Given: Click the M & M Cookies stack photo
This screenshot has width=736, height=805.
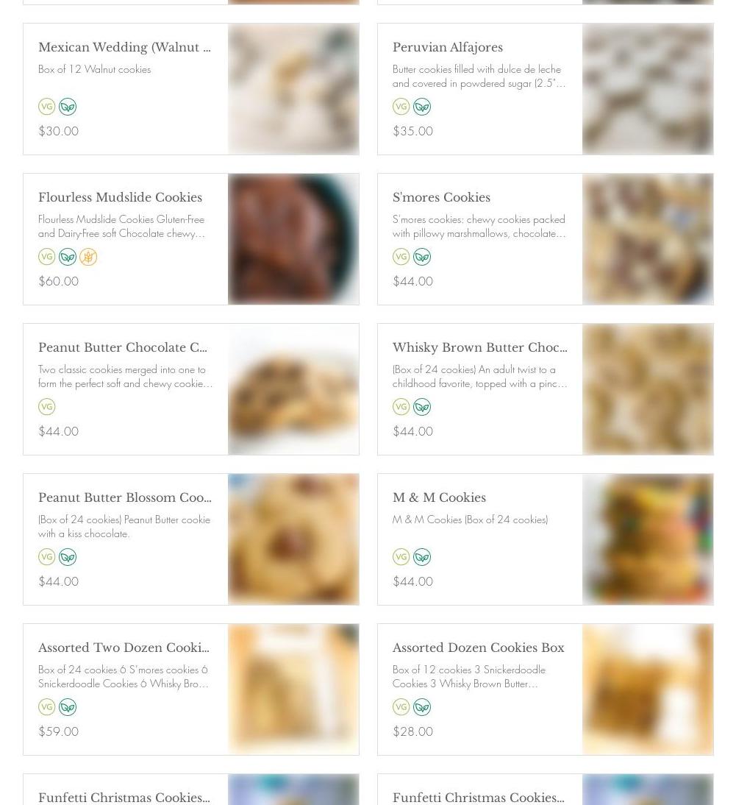Looking at the screenshot, I should [x=648, y=539].
